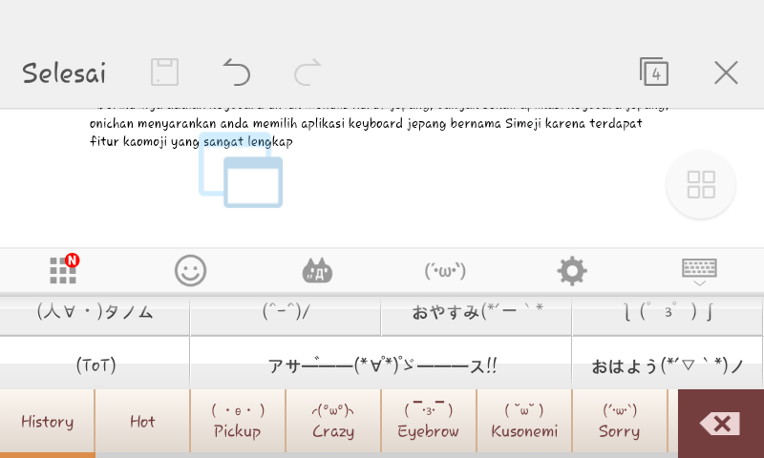Screen dimensions: 764x458
Task: Select the (´･ω･`) kaomoji panel
Action: (445, 271)
